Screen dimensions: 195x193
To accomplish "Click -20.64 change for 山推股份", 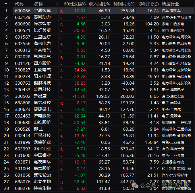I will (x=79, y=123).
